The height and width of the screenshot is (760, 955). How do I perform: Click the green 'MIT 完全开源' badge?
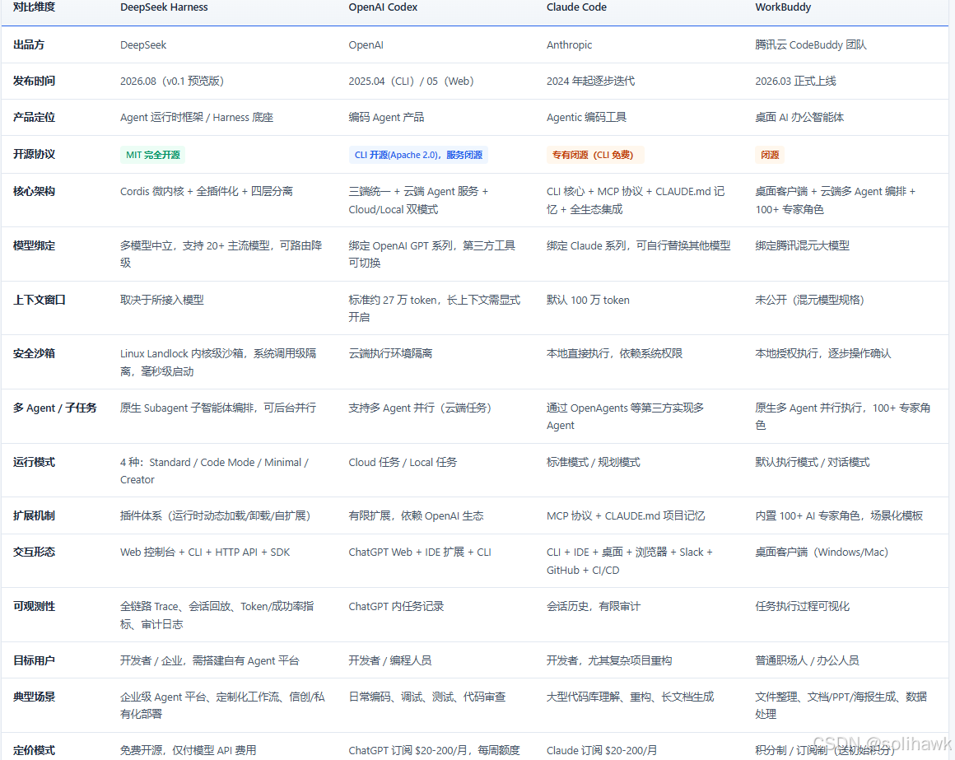pos(153,155)
